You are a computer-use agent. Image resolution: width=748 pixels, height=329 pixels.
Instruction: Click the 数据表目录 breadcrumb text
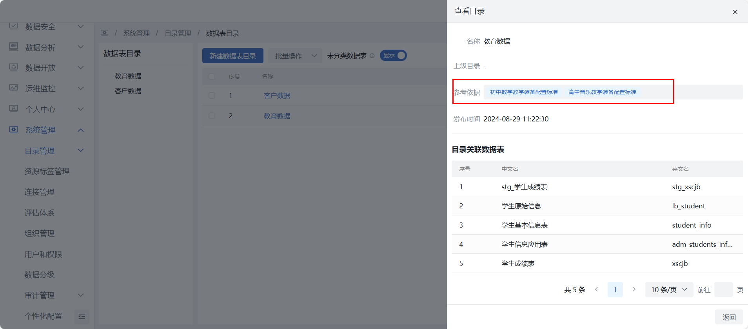(x=223, y=33)
